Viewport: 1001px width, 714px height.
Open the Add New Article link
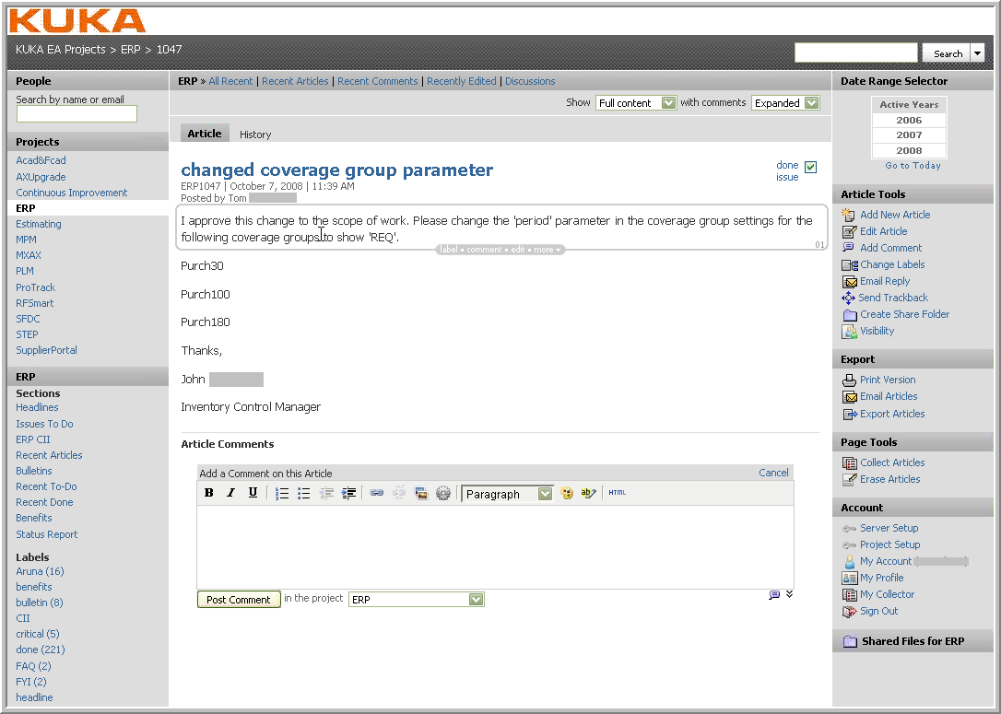point(894,215)
